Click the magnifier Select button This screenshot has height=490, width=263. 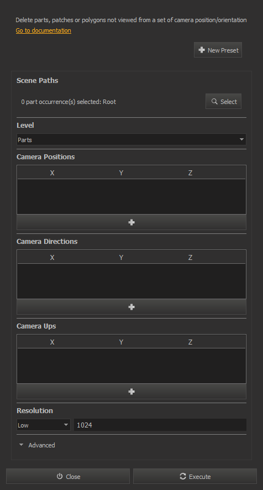[223, 102]
